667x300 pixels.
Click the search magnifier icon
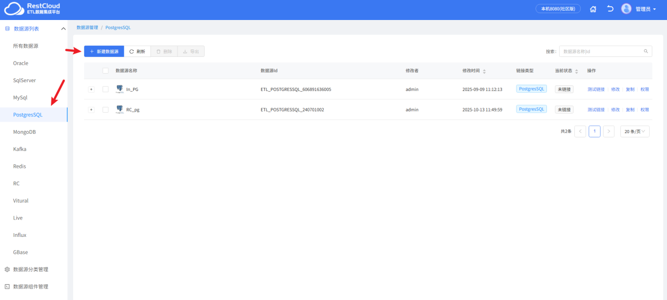tap(646, 52)
